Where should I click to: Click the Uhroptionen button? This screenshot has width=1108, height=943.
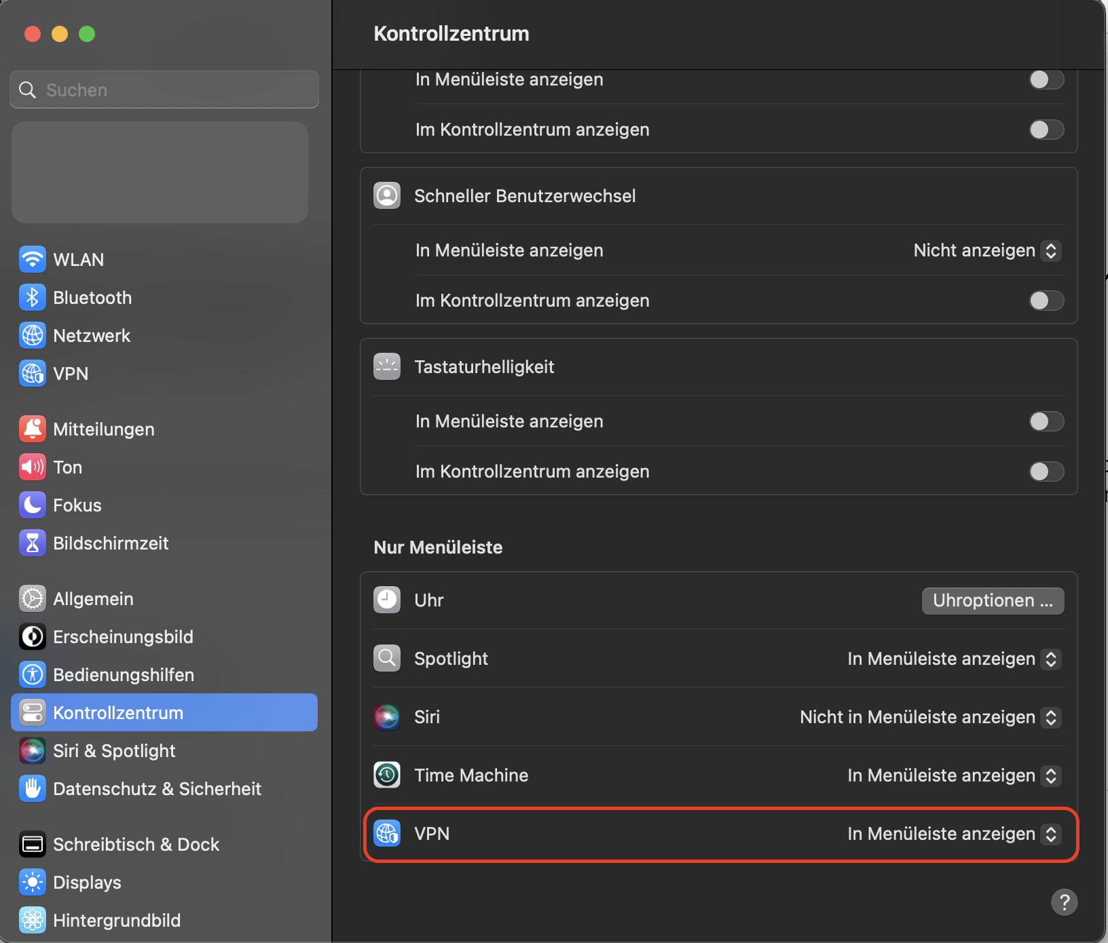[x=993, y=600]
